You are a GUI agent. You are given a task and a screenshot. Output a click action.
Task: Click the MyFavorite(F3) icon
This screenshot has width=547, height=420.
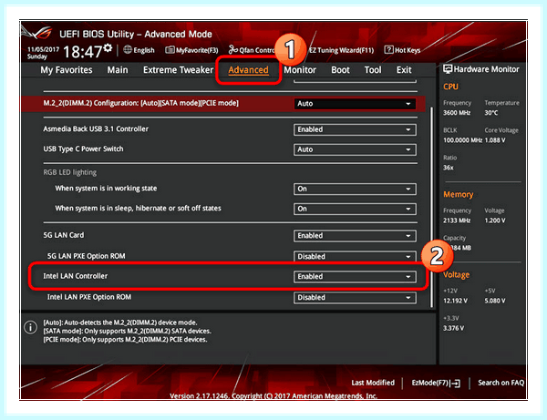(x=170, y=50)
